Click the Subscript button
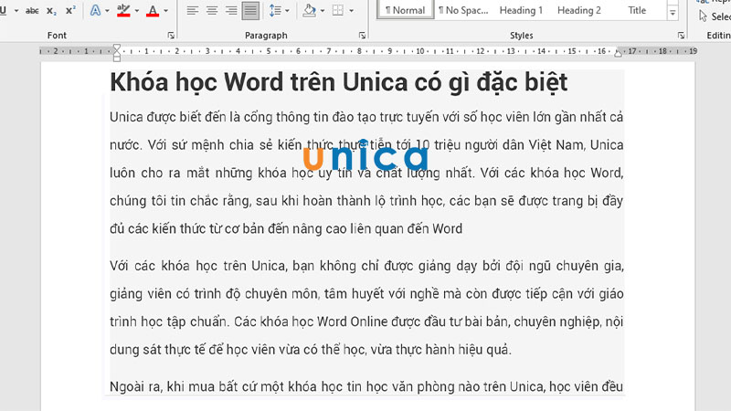The height and width of the screenshot is (411, 731). (x=52, y=11)
